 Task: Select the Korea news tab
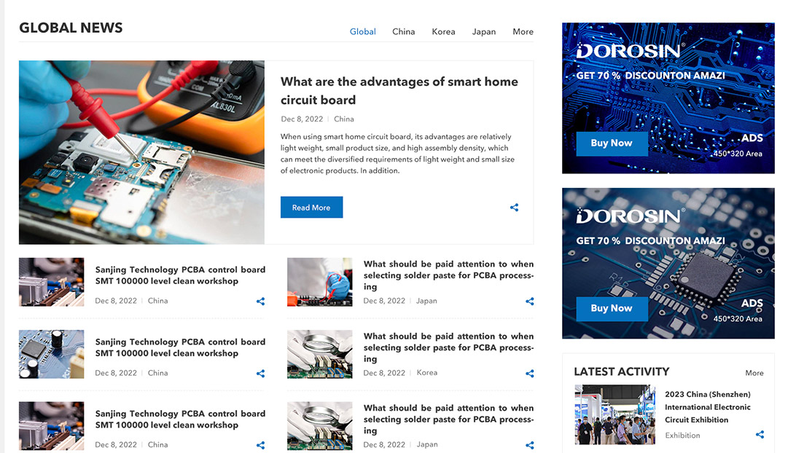pyautogui.click(x=443, y=32)
